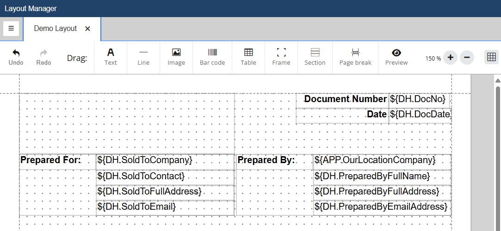Switch to the Demo Layout tab
The width and height of the screenshot is (501, 231).
click(x=56, y=29)
